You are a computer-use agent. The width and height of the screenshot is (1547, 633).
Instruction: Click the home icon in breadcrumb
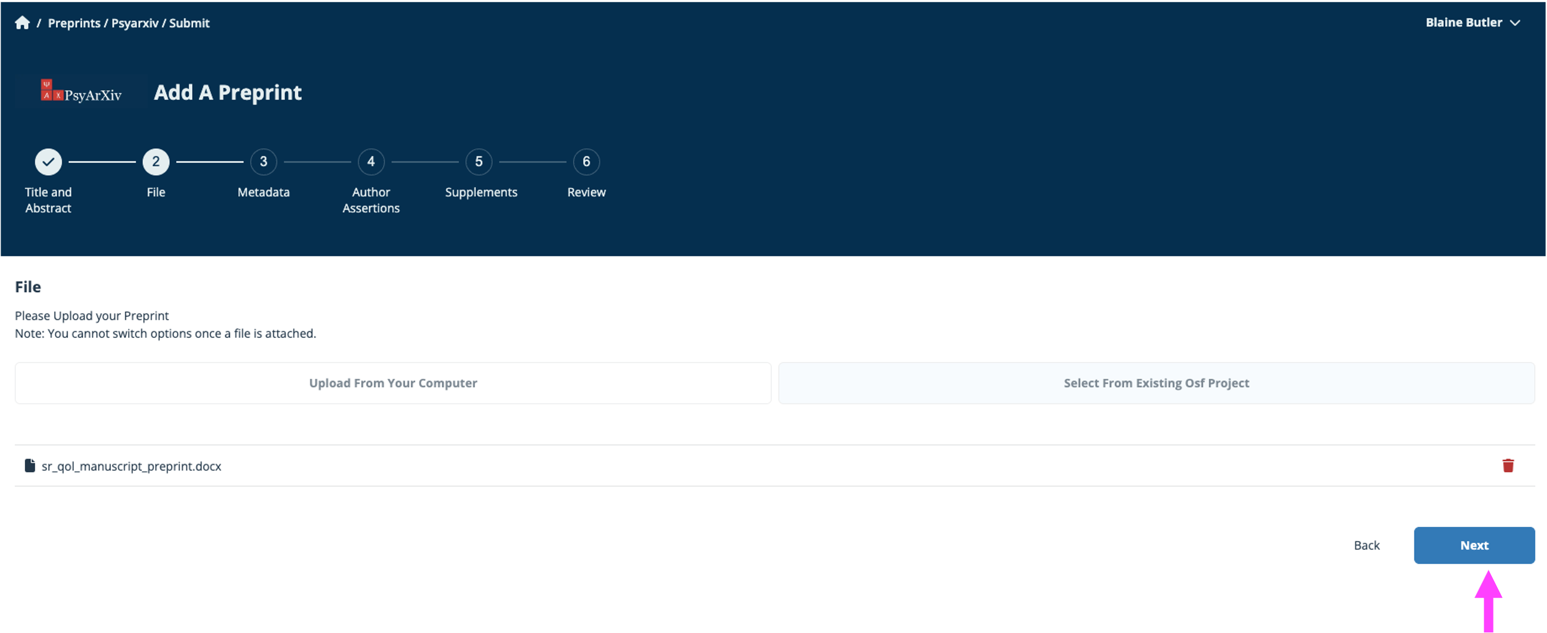click(22, 23)
